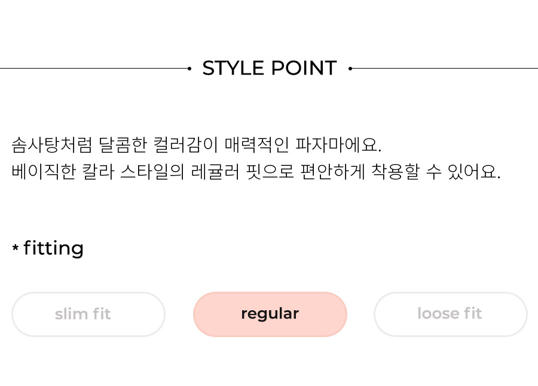The width and height of the screenshot is (538, 386).
Task: Select the slim fit option
Action: [88, 314]
